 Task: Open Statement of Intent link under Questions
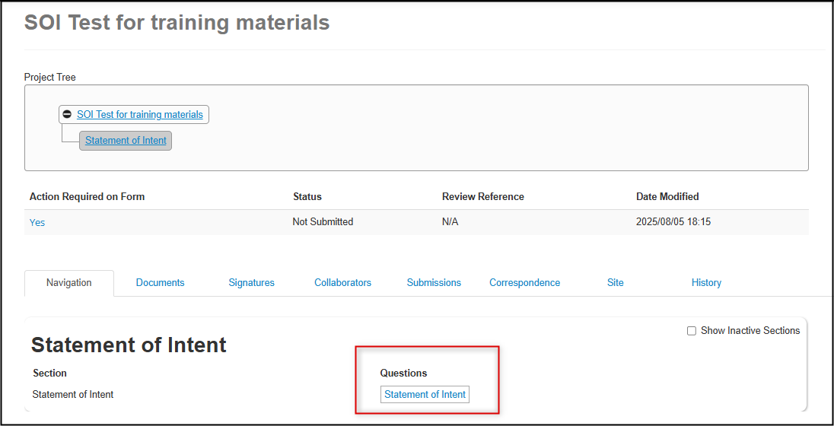coord(425,395)
